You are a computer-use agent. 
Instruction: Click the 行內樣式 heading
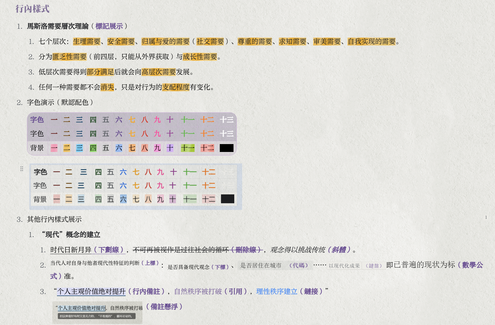click(x=32, y=9)
